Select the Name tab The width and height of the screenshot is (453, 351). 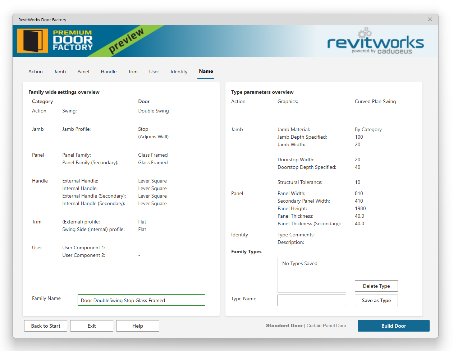206,71
